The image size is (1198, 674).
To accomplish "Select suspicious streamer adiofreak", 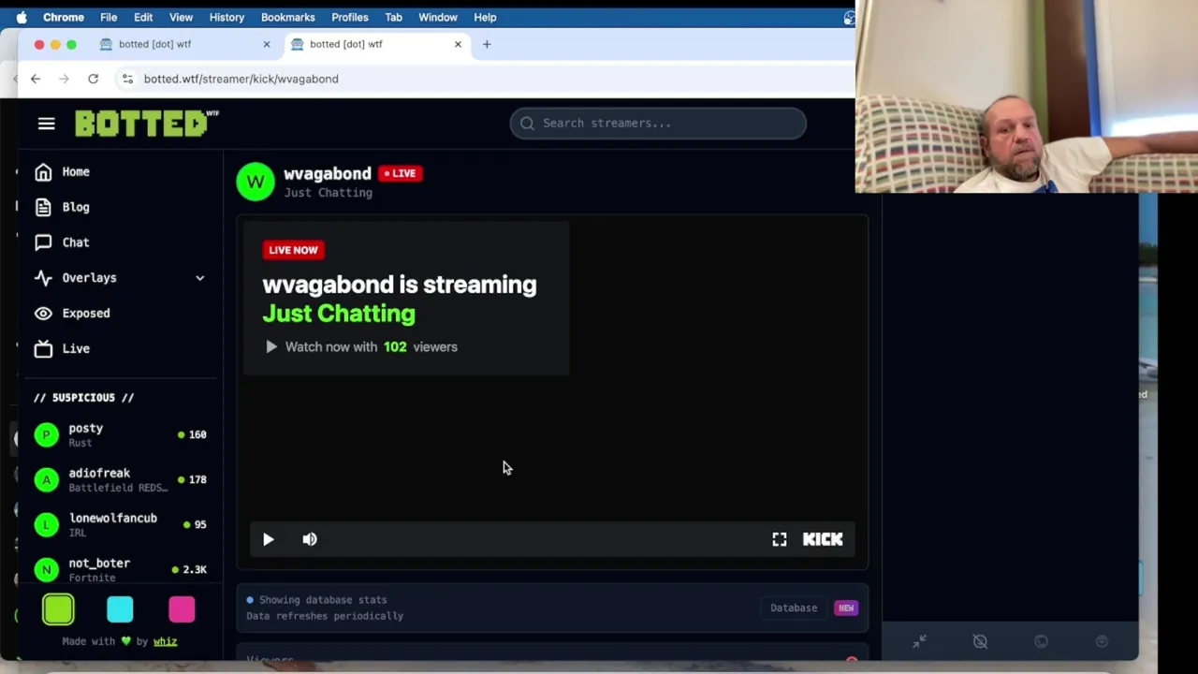I will click(120, 480).
